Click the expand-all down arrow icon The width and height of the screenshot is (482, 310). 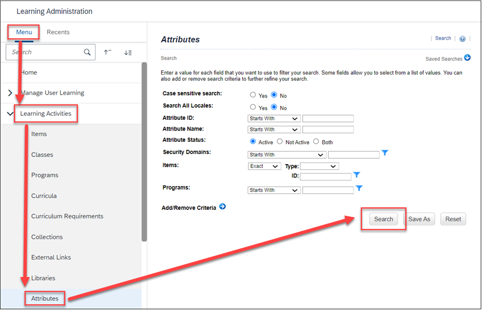click(x=128, y=52)
